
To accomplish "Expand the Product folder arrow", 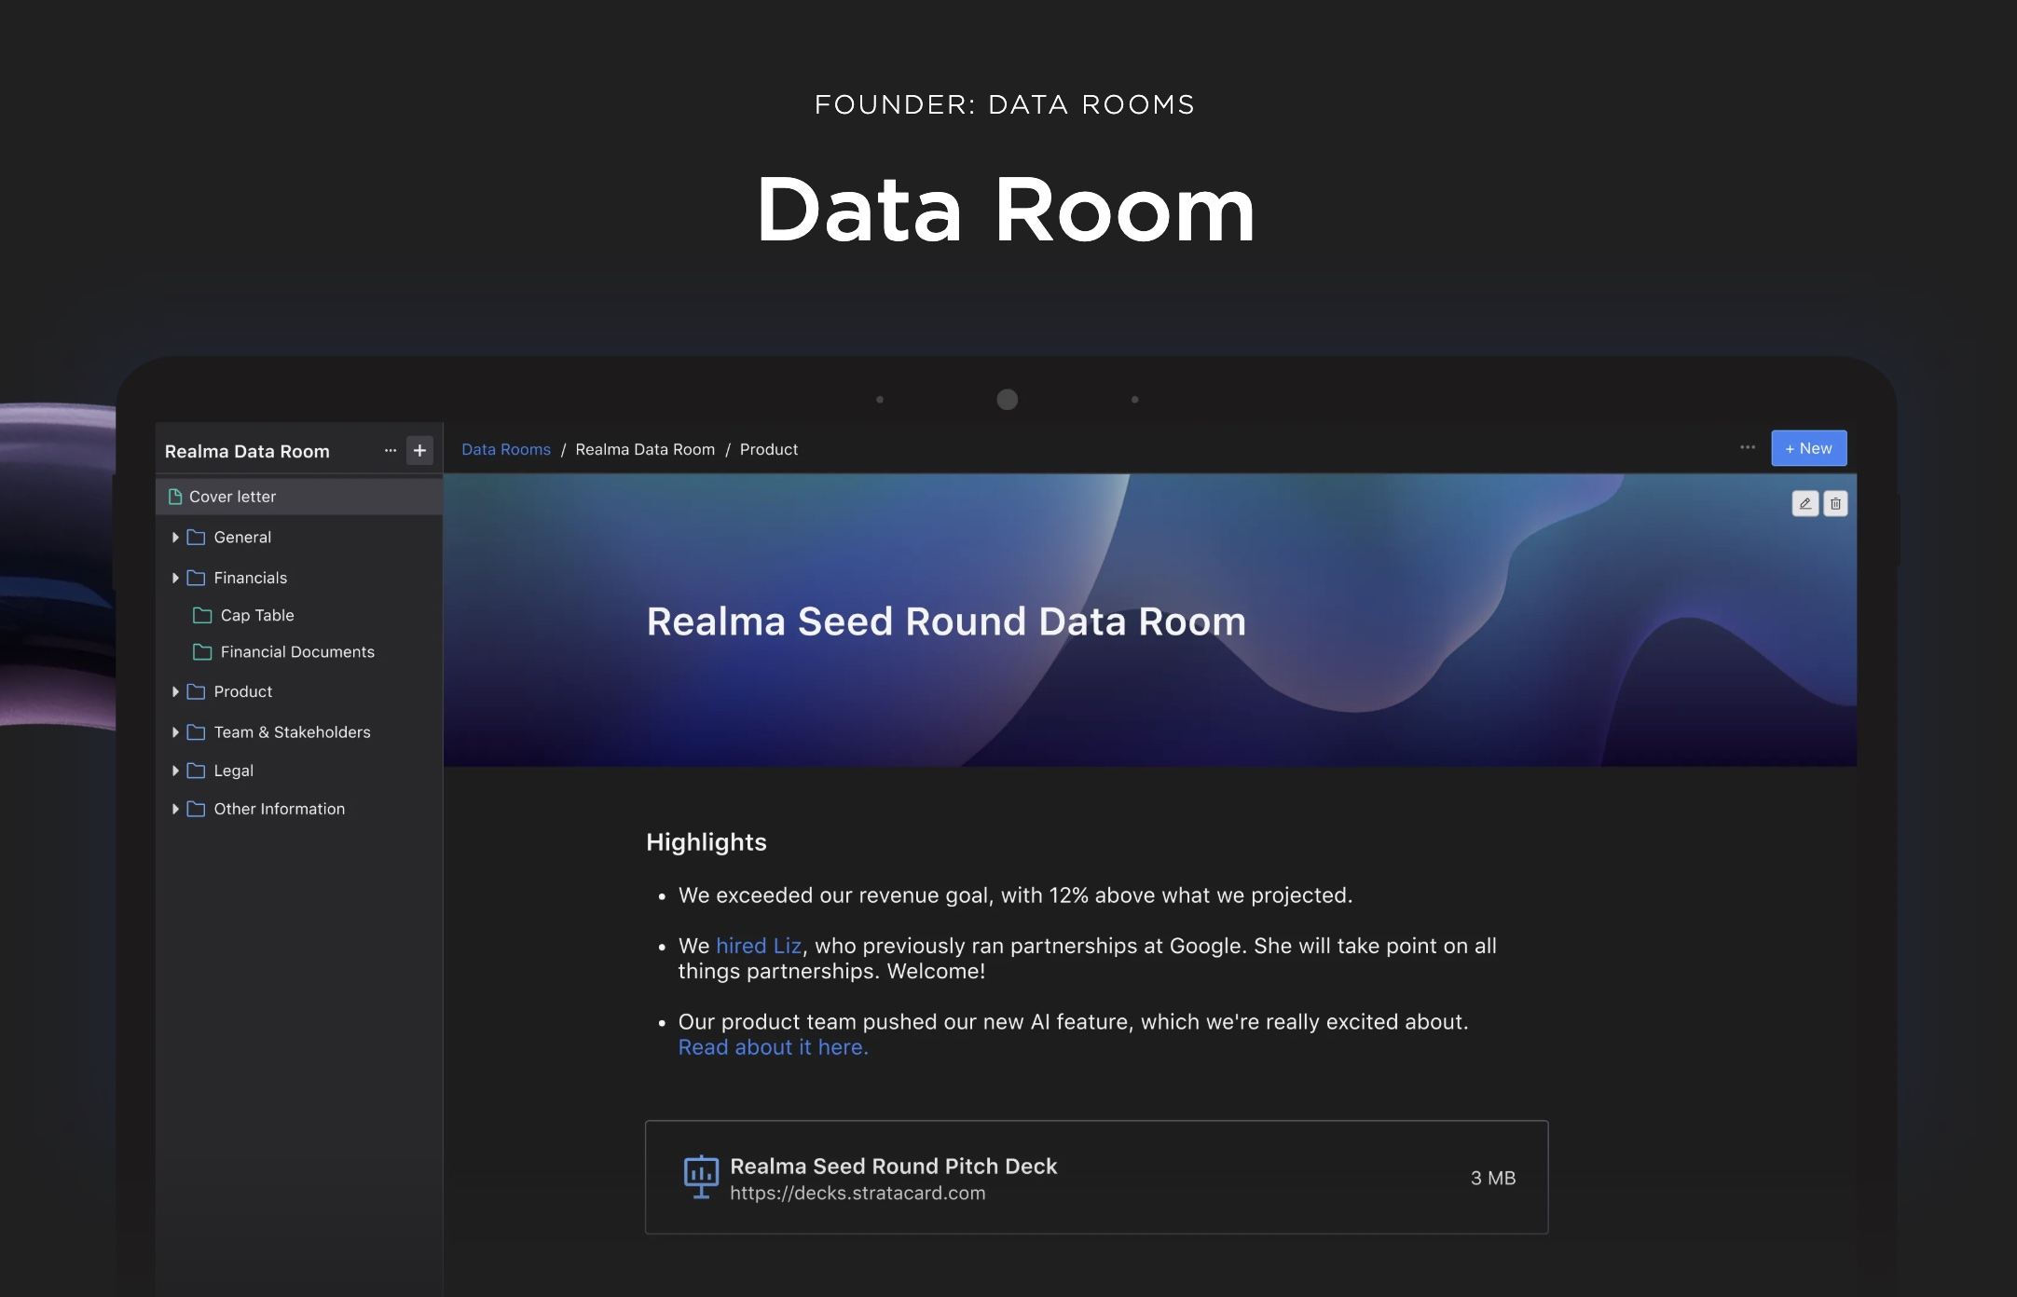I will pyautogui.click(x=175, y=691).
